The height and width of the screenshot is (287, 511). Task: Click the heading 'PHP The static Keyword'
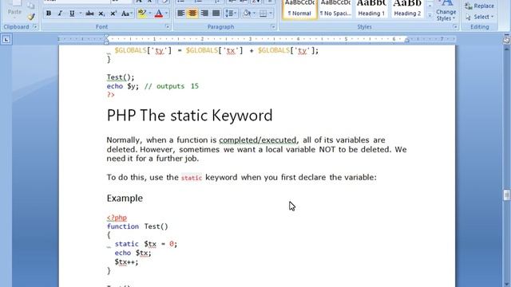click(x=189, y=116)
